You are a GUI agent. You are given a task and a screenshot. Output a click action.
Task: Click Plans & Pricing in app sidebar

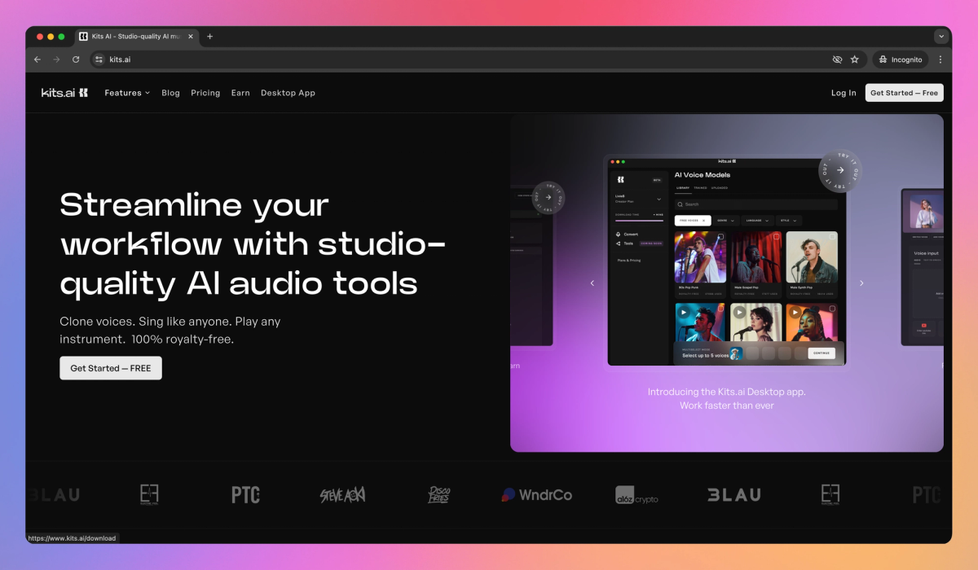click(x=628, y=261)
